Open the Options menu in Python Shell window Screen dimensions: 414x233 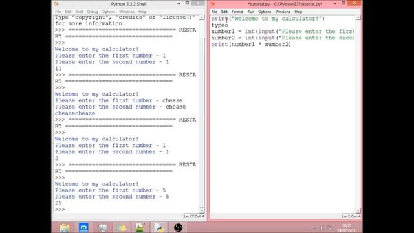109,12
